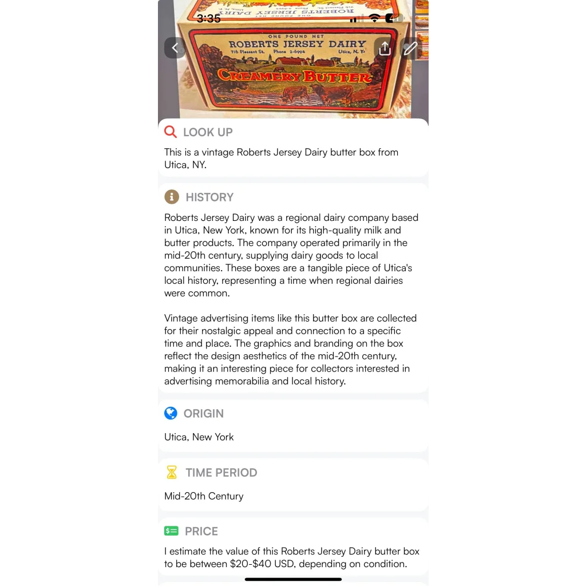
Task: Tap the yellow hourglass Time Period icon
Action: click(172, 472)
